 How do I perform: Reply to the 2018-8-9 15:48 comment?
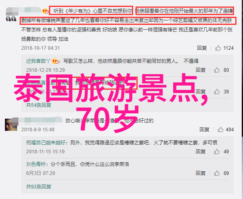point(205,130)
